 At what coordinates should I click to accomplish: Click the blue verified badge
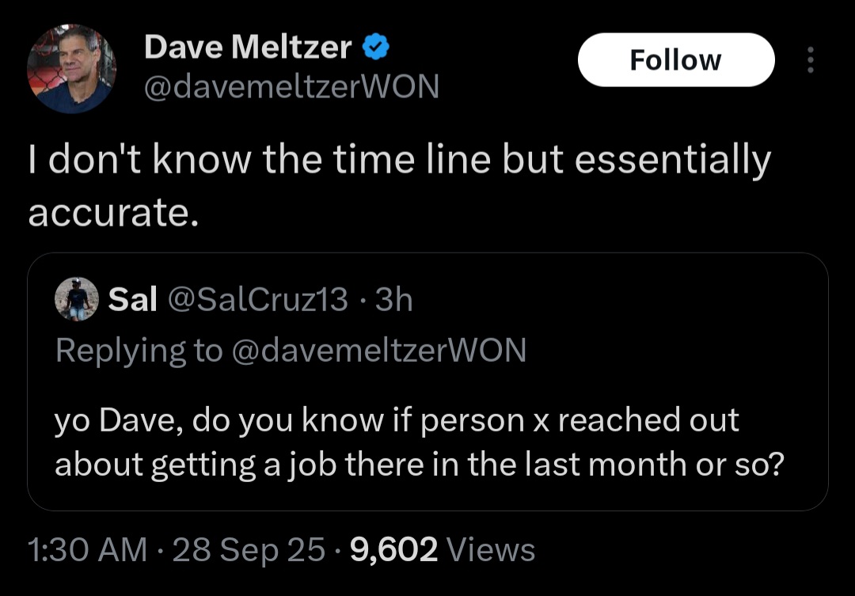coord(374,48)
